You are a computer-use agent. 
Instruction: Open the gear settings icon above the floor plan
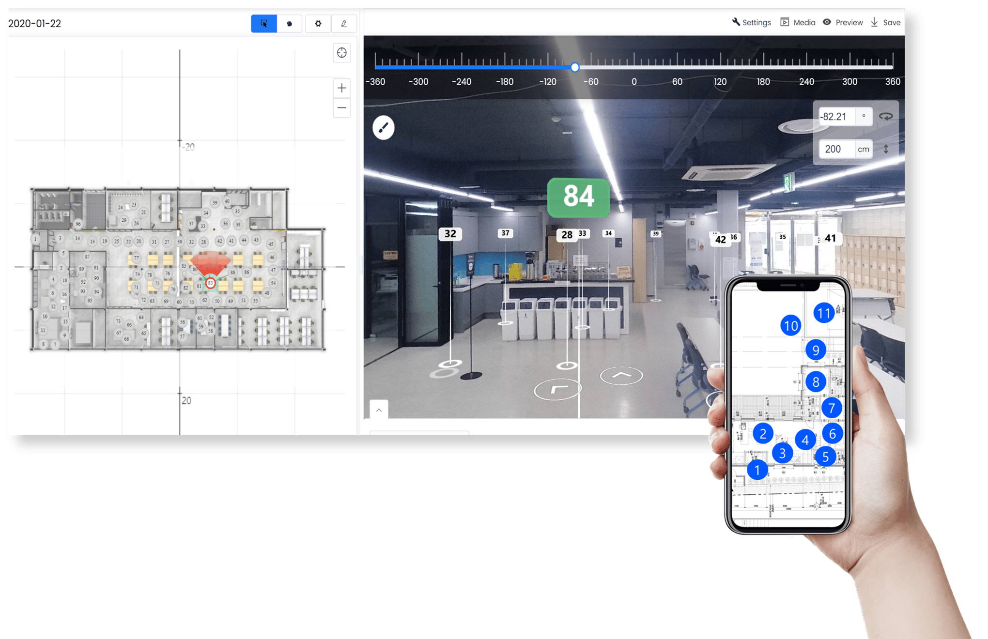coord(318,23)
